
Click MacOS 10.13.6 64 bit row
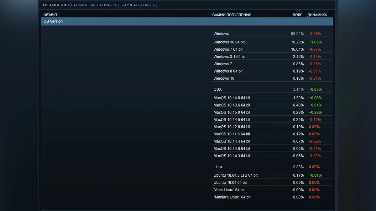point(272,105)
